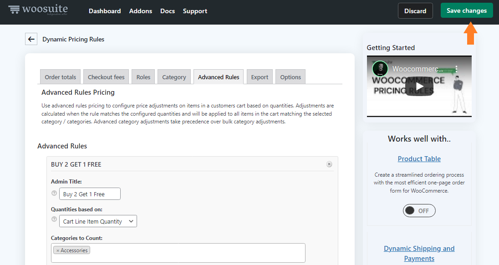Click the BUY 2 GET 1 FREE rule header
499x265 pixels.
click(x=76, y=164)
